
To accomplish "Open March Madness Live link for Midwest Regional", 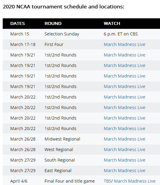I will pos(125,139).
